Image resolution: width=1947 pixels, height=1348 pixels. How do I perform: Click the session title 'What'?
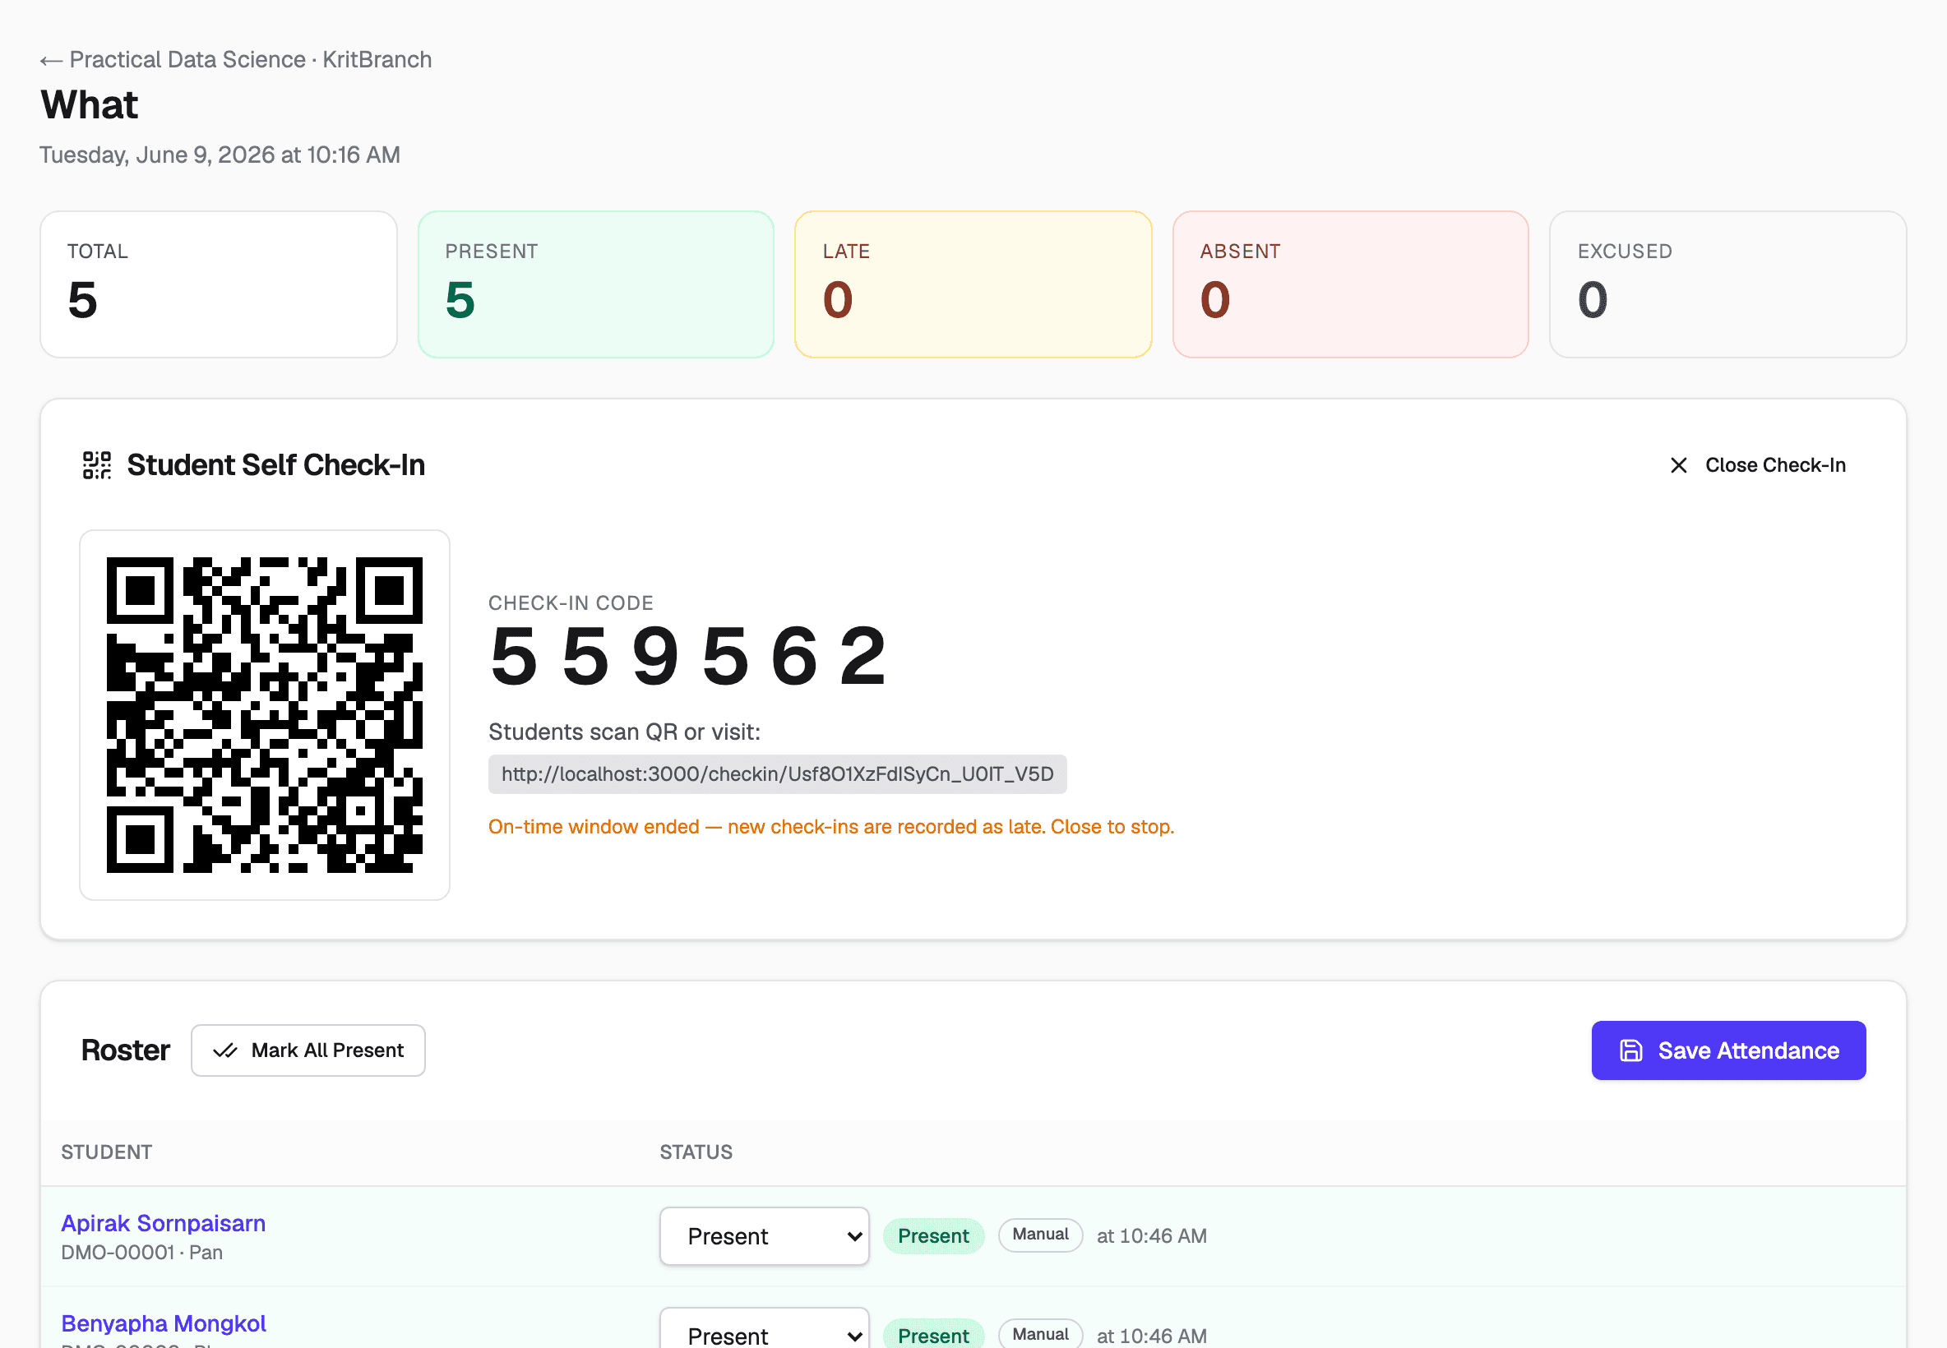coord(90,104)
